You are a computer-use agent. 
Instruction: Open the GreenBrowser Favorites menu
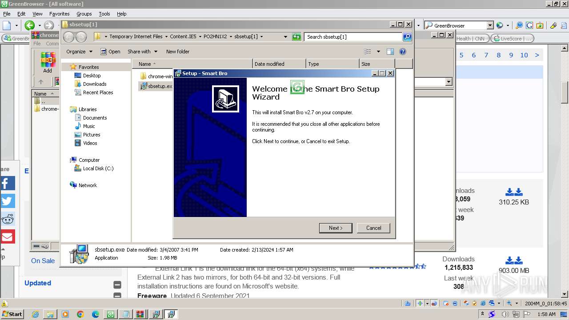pos(59,14)
